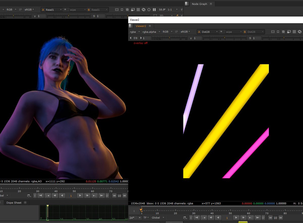Image resolution: width=303 pixels, height=223 pixels.
Task: Click left viewer's crosshair target icon
Action: pyautogui.click(x=149, y=10)
